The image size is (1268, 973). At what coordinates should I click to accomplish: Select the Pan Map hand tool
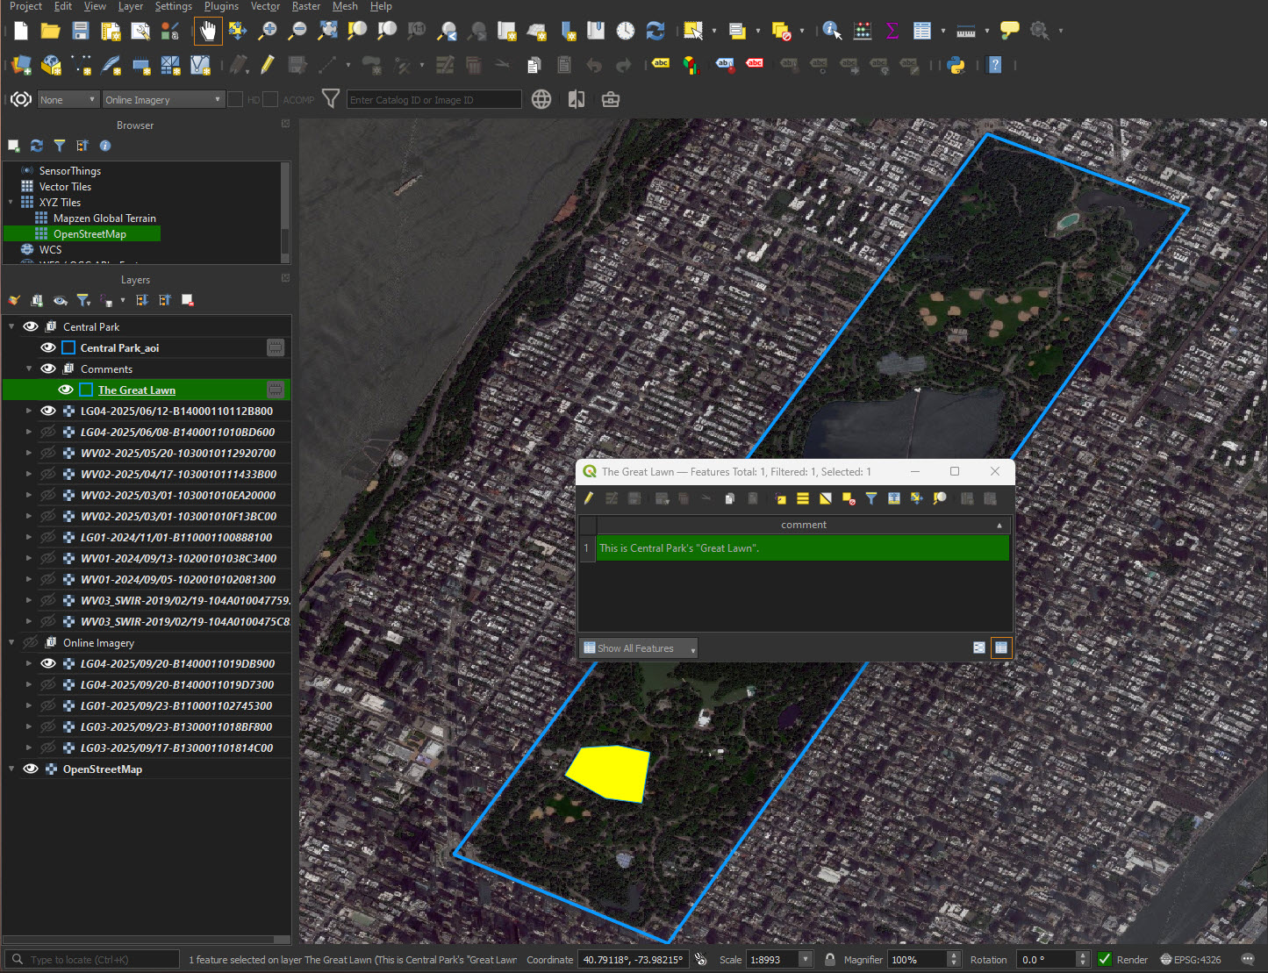click(x=208, y=32)
